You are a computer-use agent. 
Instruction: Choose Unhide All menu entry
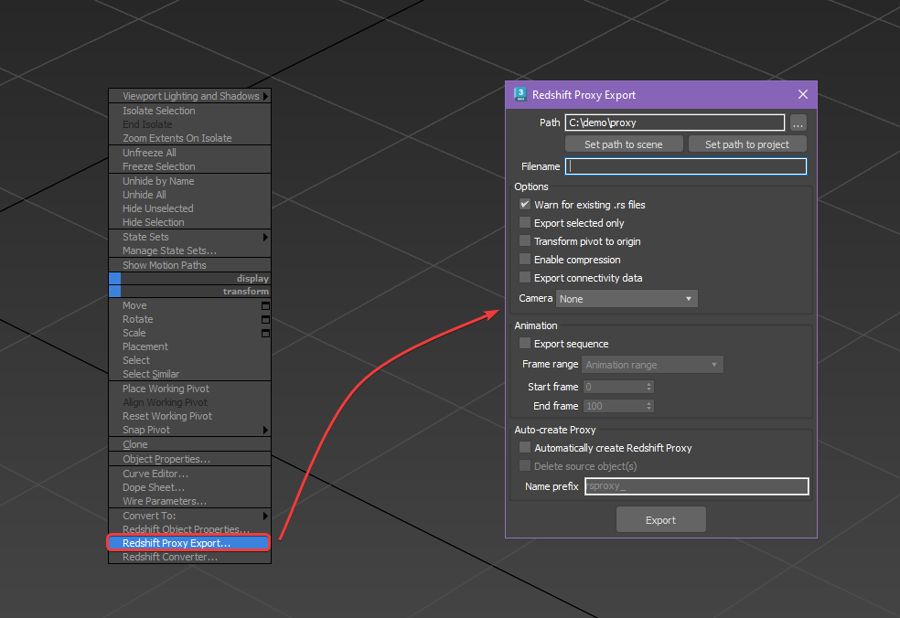189,195
